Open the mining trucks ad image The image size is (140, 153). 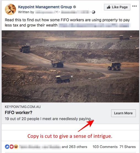point(70,66)
